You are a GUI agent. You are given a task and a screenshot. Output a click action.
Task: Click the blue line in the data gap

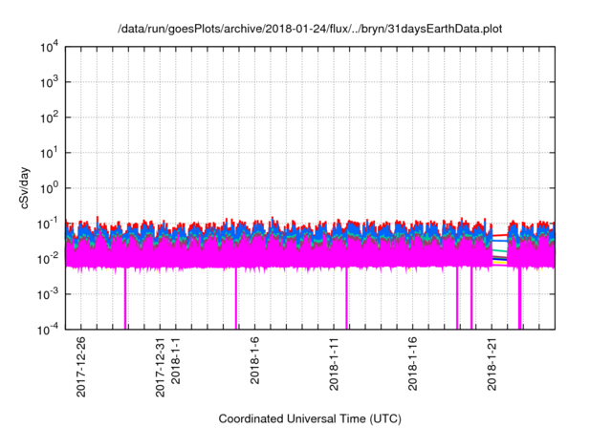tap(499, 241)
